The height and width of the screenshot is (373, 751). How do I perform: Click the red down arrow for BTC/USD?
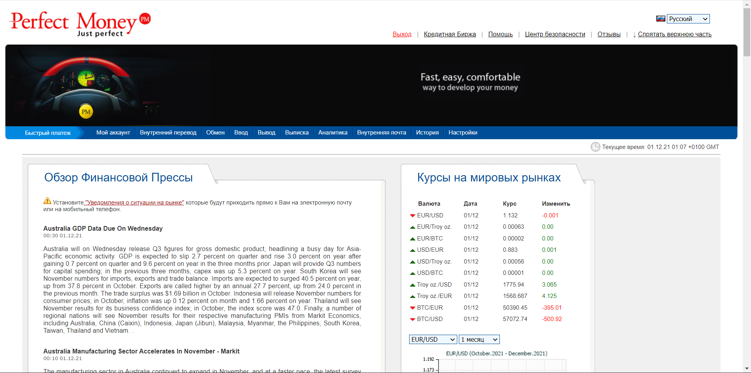(x=412, y=319)
